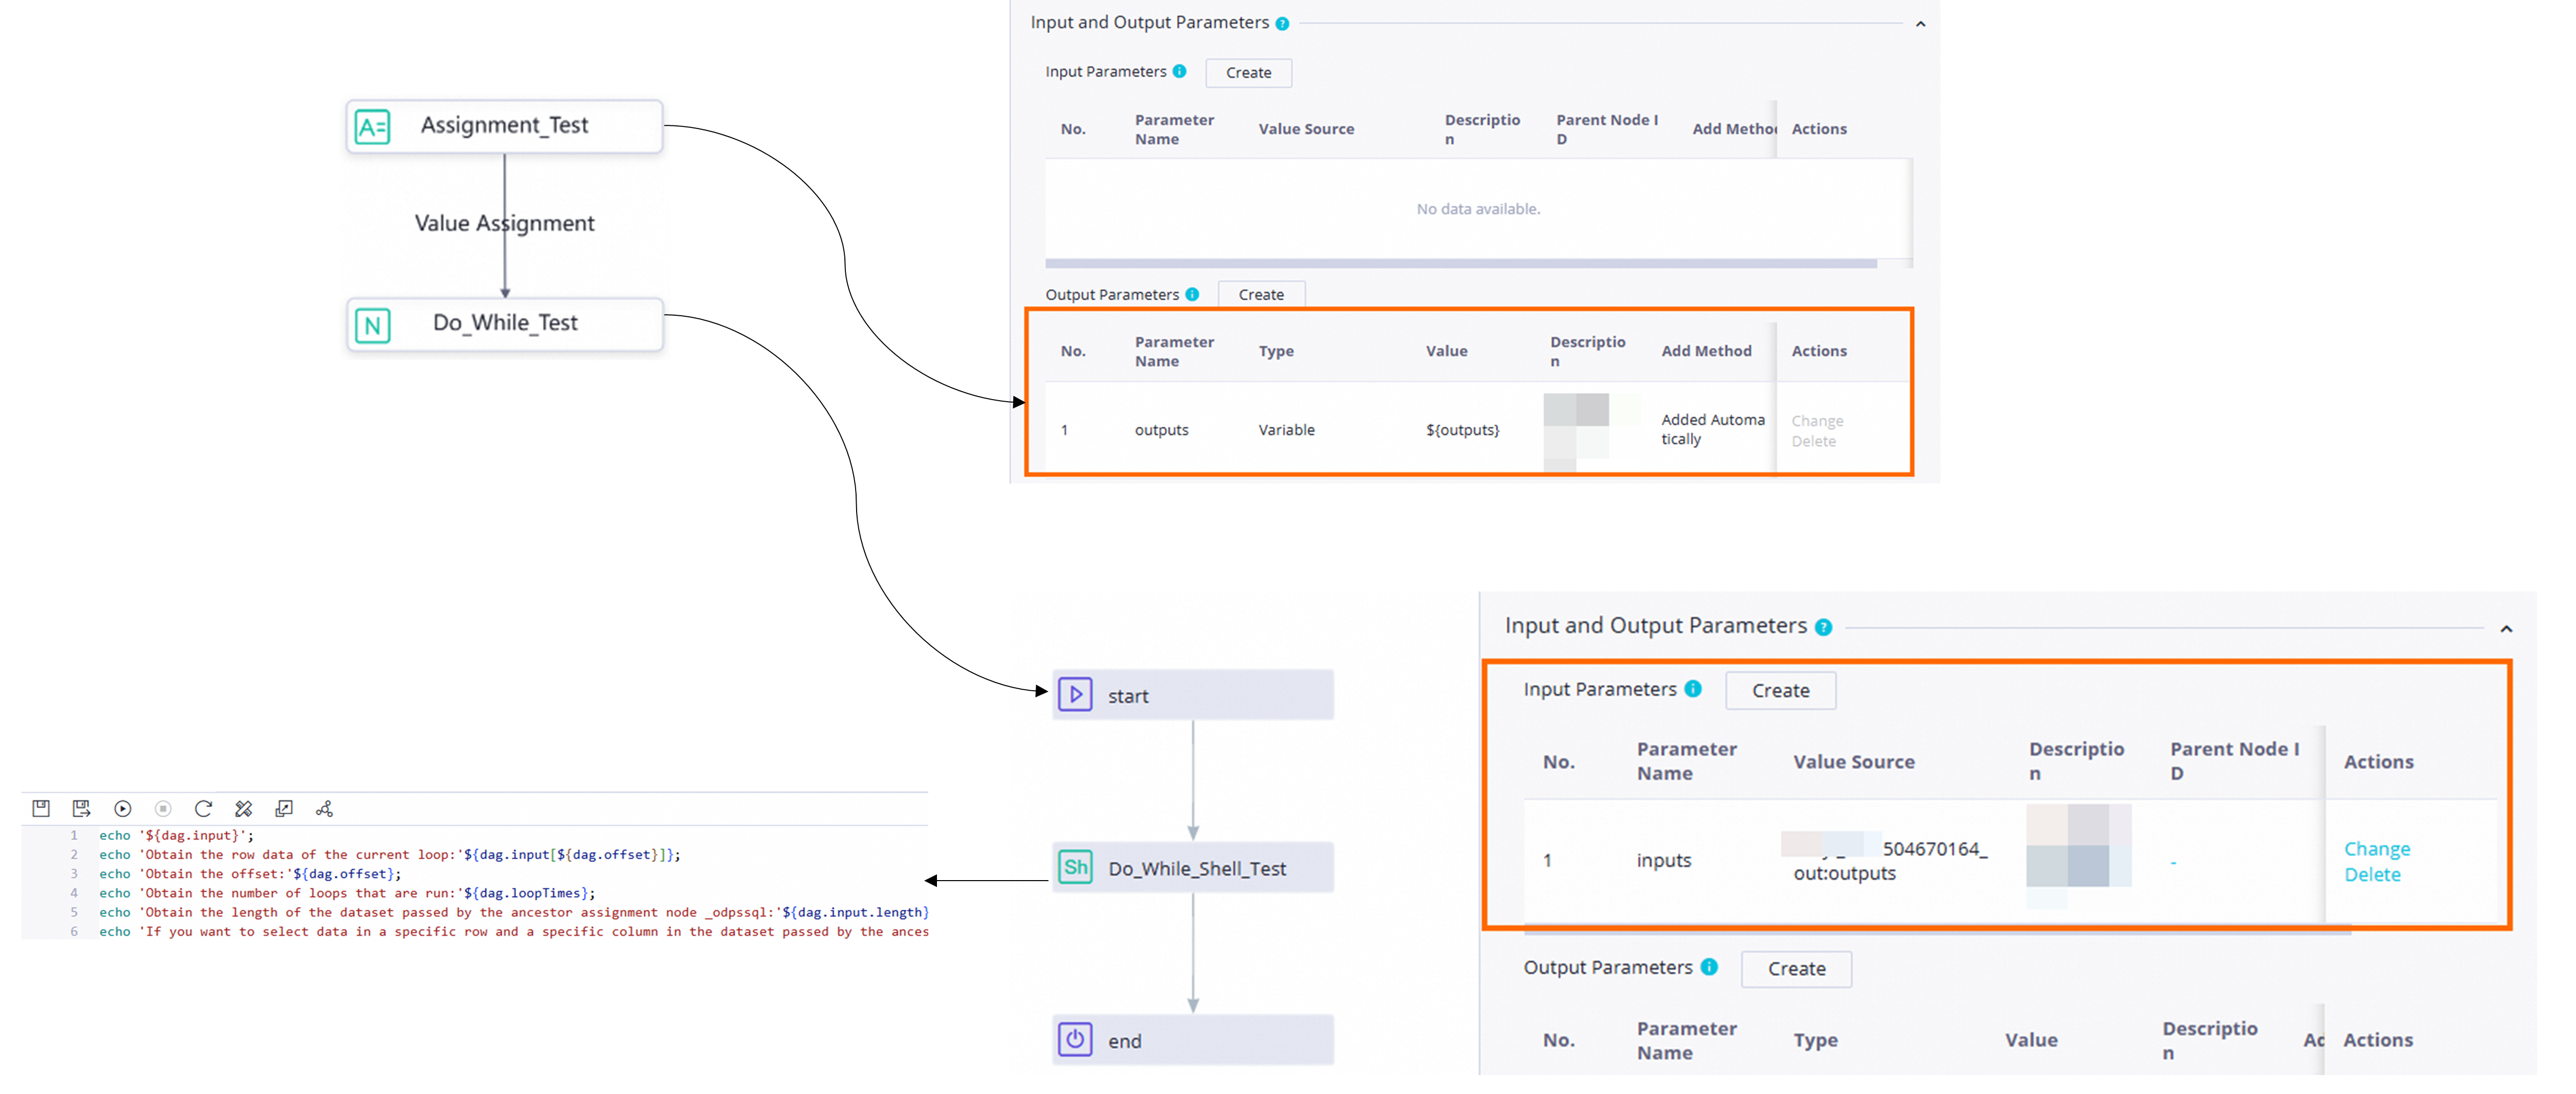Click the horizontal scrollbar under the upper Input Parameters table
This screenshot has height=1094, width=2576.
tap(1460, 263)
